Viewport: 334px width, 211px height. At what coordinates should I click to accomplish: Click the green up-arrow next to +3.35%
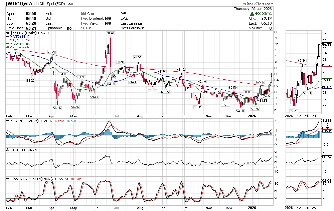(252, 13)
